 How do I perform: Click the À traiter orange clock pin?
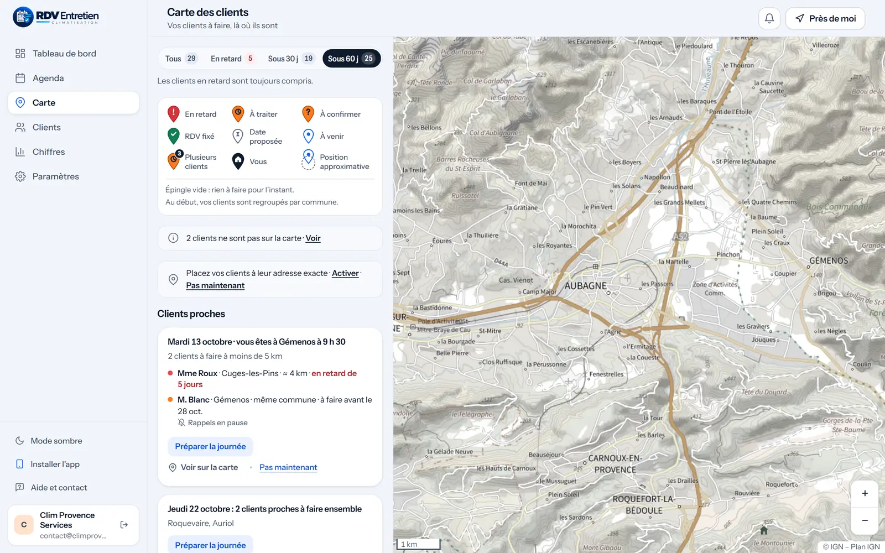click(x=238, y=114)
